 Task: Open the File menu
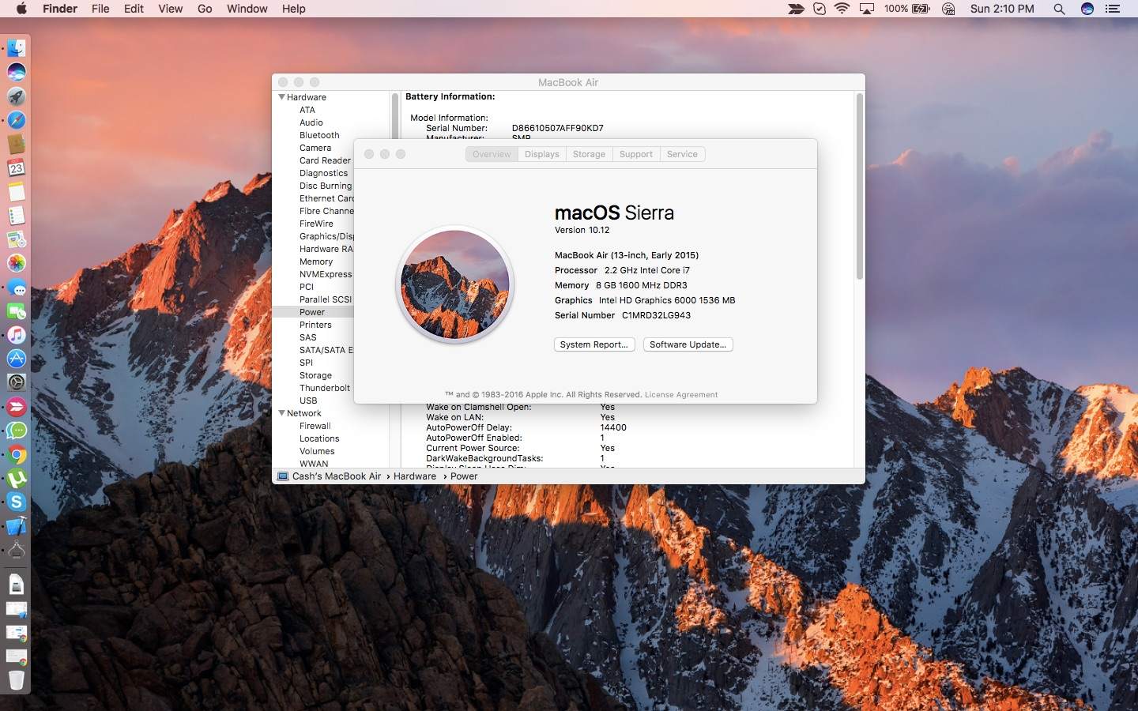click(100, 9)
